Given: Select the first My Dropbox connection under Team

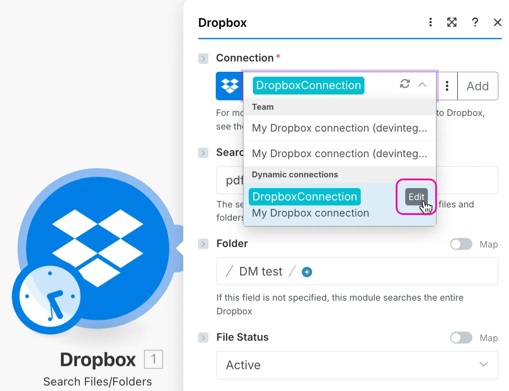Looking at the screenshot, I should pyautogui.click(x=340, y=128).
